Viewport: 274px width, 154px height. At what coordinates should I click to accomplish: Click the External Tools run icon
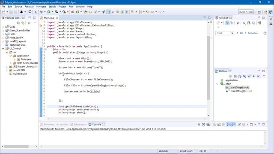tap(64, 12)
